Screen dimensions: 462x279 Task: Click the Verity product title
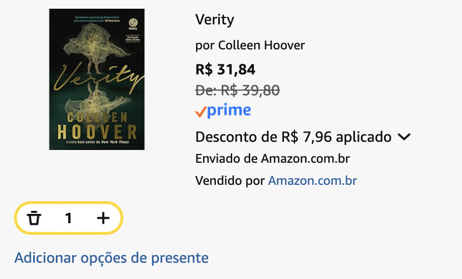215,20
